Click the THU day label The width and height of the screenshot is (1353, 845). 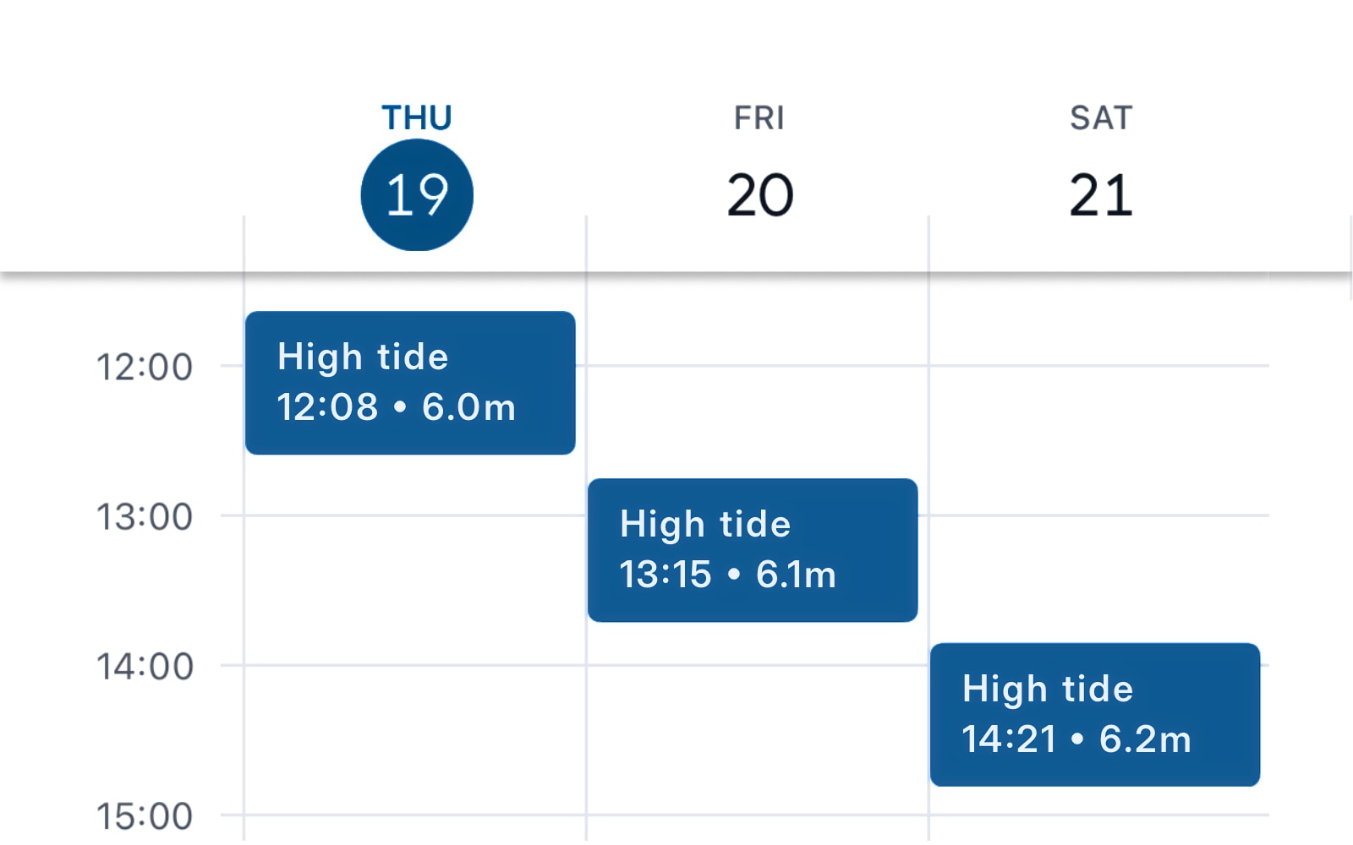417,118
